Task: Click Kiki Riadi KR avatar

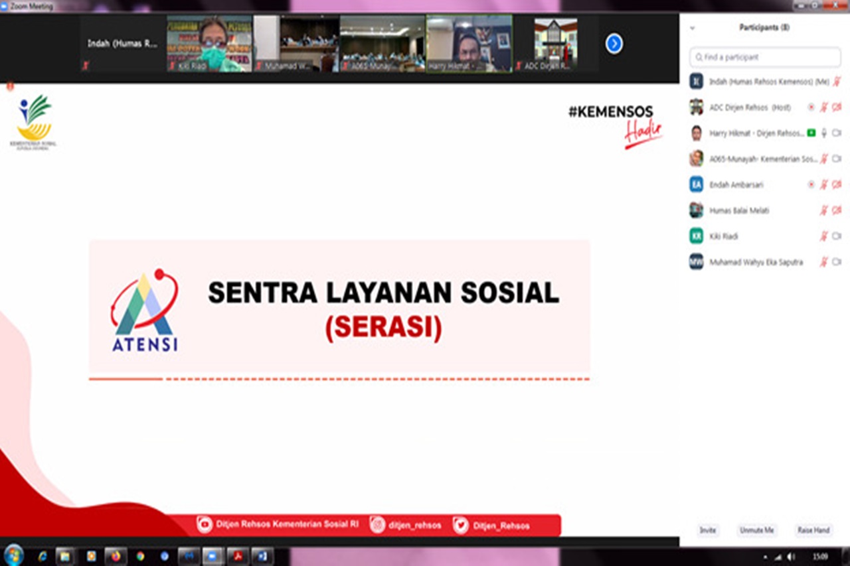Action: pos(696,236)
